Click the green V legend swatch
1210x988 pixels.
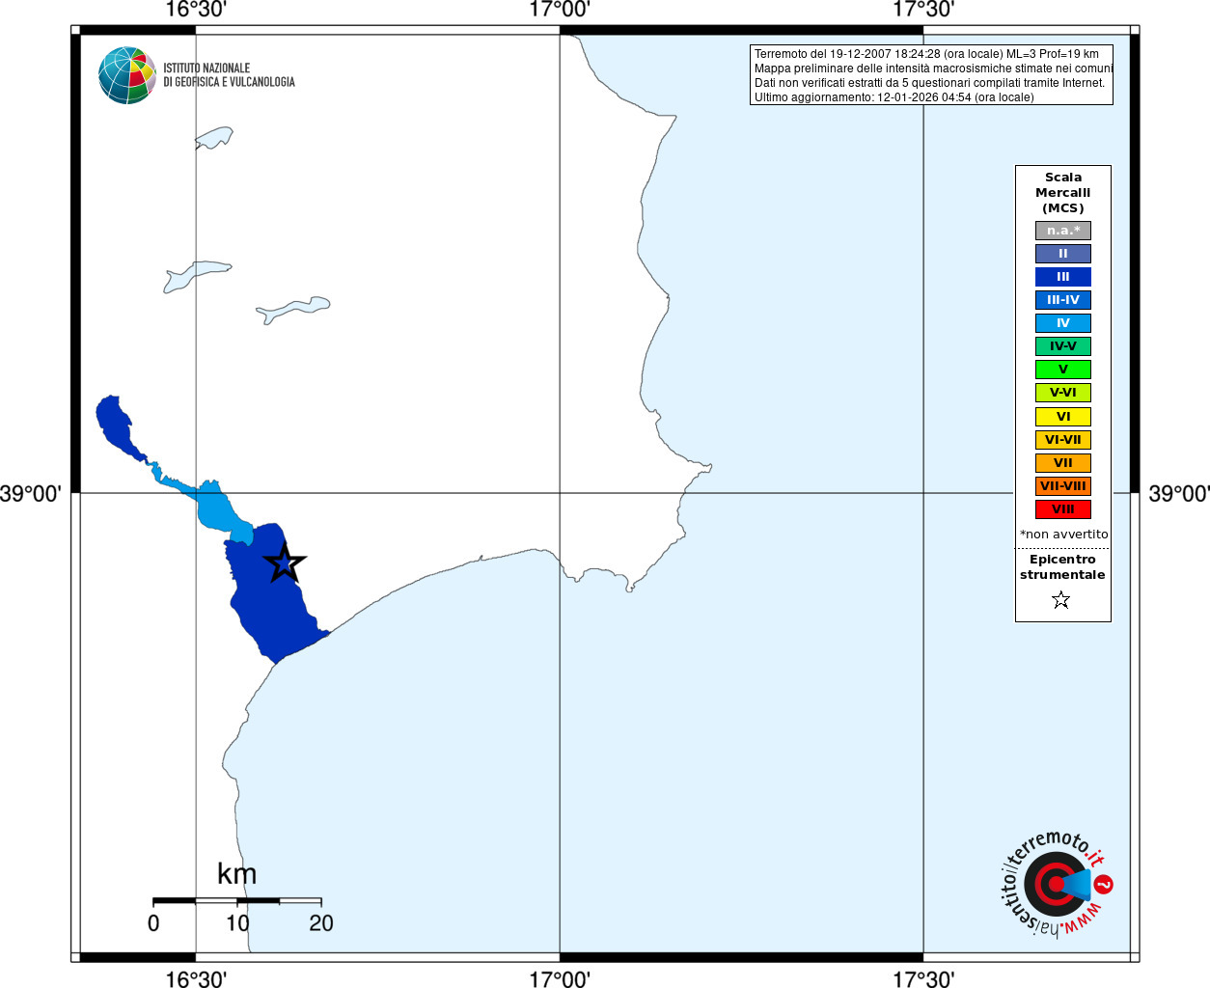click(1063, 370)
